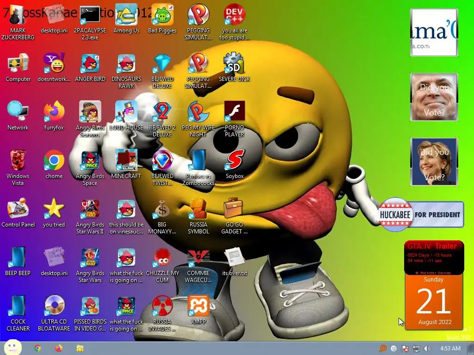This screenshot has height=355, width=474.
Task: Select 'this should be on vinesauc...' icon
Action: 126,216
